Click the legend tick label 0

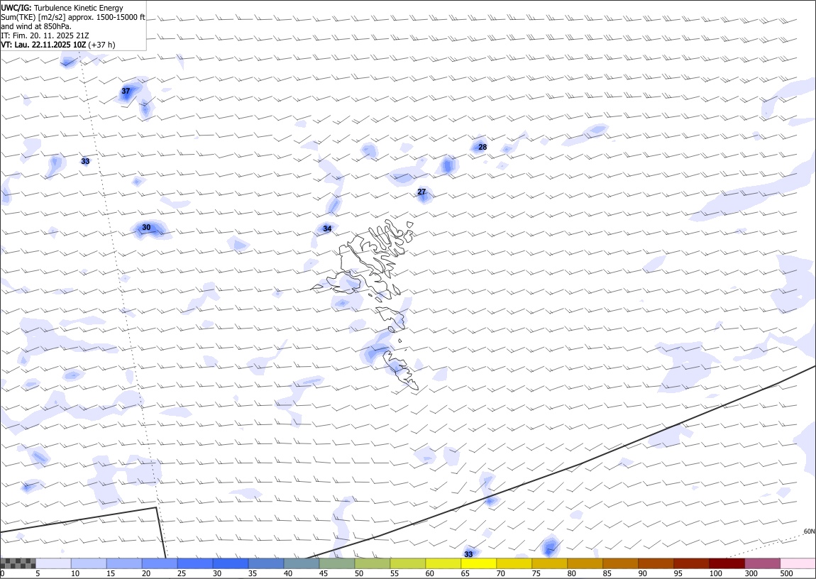click(3, 573)
